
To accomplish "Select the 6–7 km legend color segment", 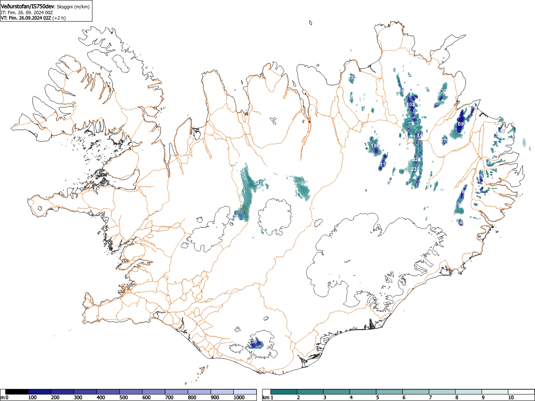I will coord(416,392).
